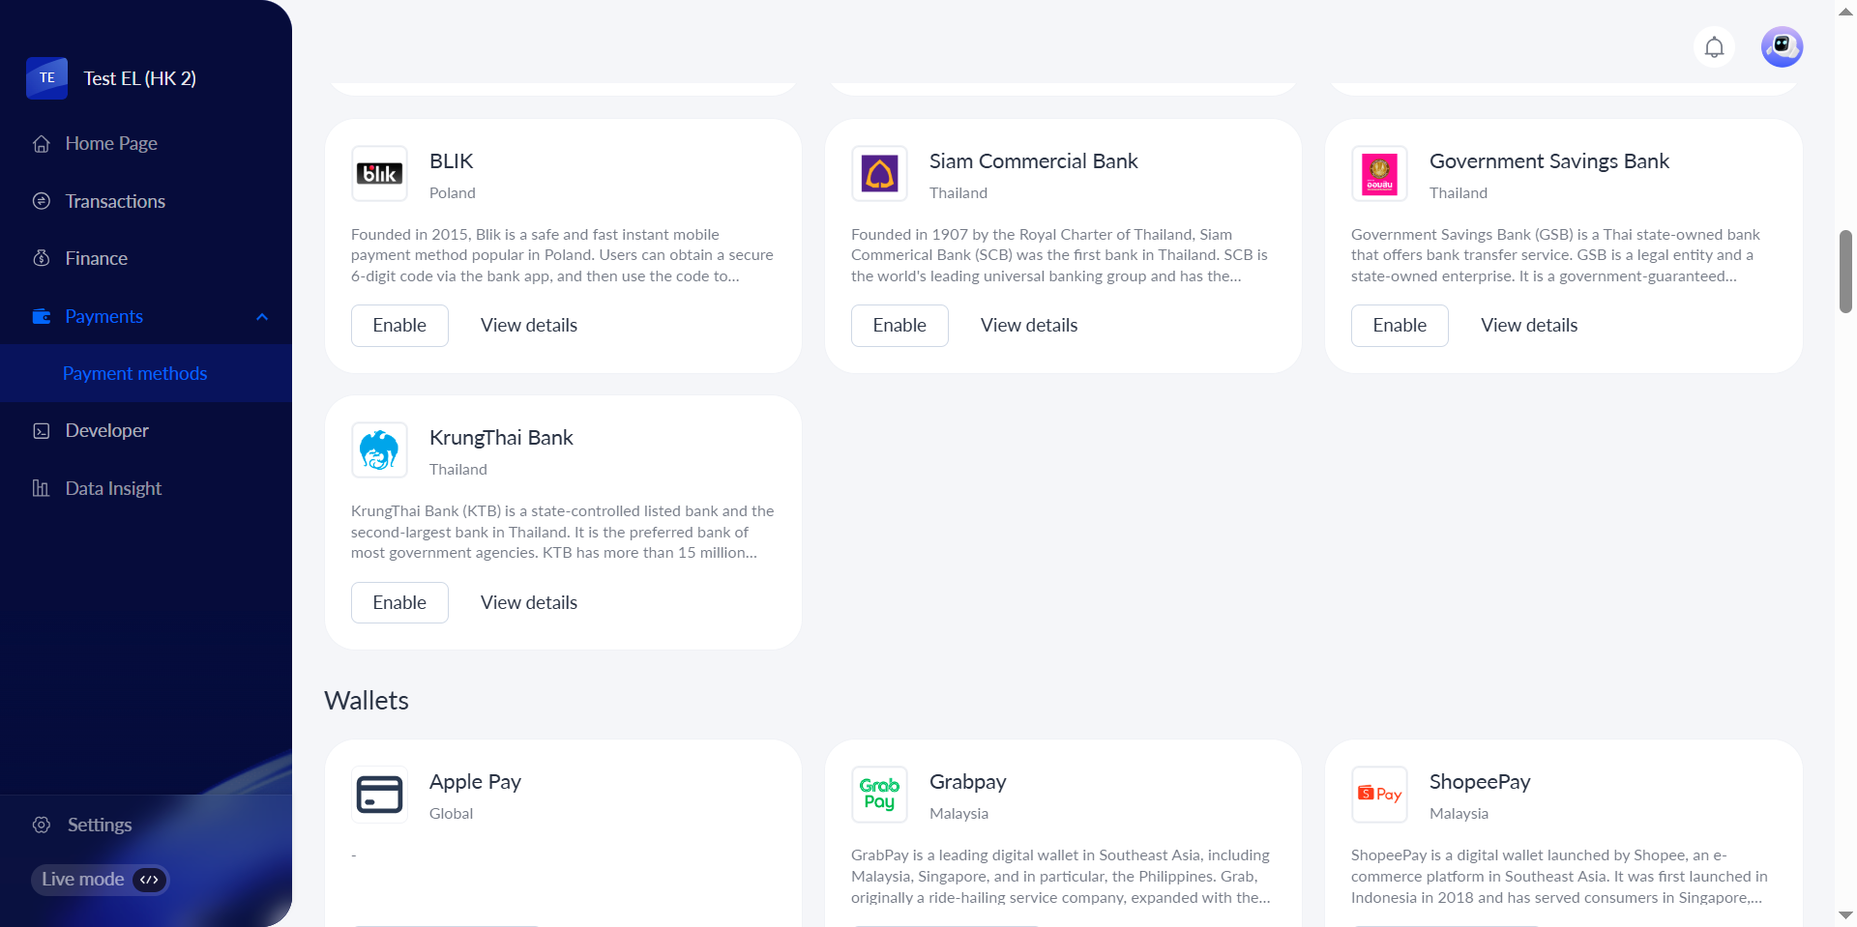Collapse the Payments menu chevron
Image resolution: width=1857 pixels, height=927 pixels.
pos(262,317)
